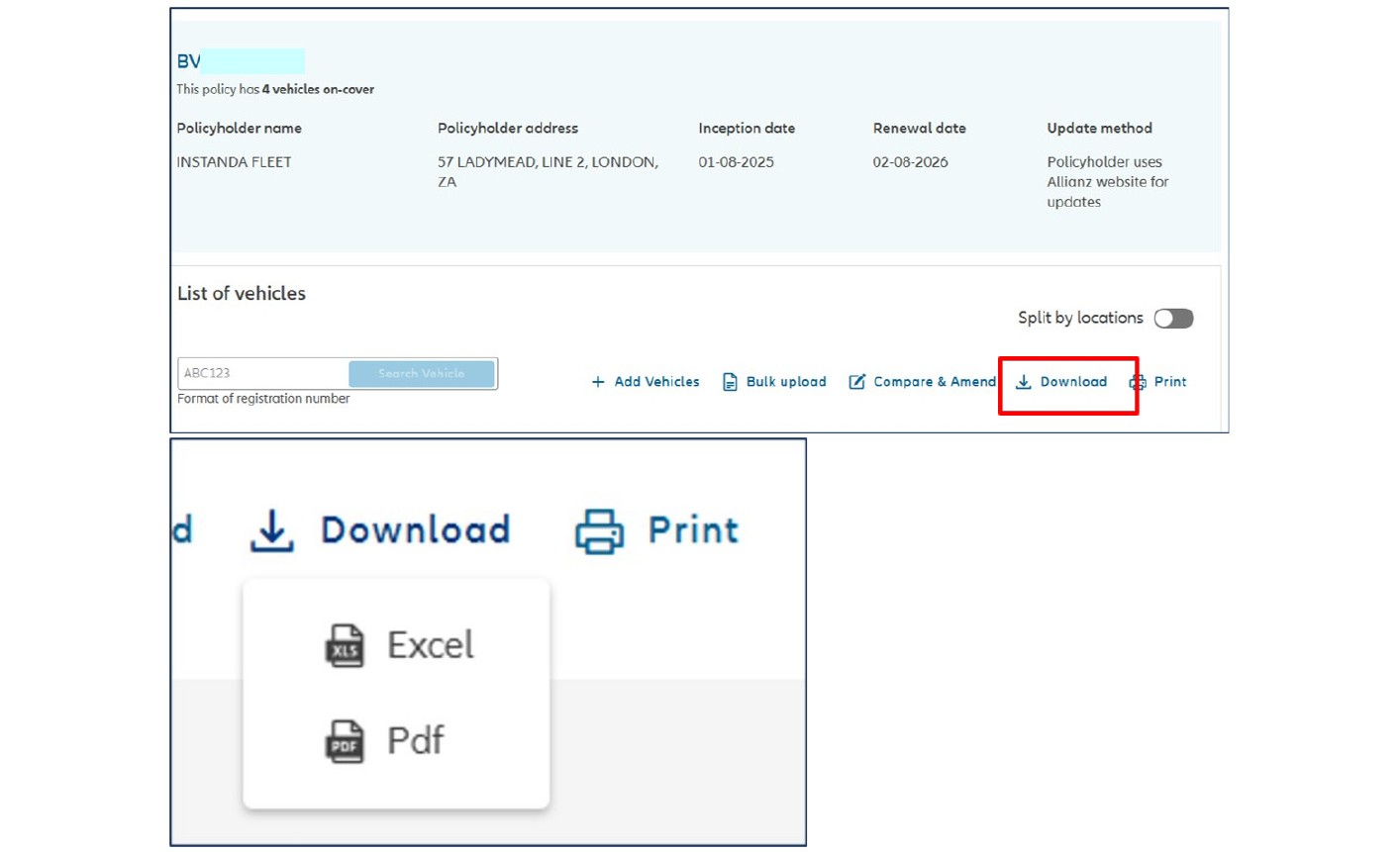Image resolution: width=1400 pixels, height=852 pixels.
Task: Click the policyholder name INSTANDA FLEET
Action: click(x=234, y=162)
